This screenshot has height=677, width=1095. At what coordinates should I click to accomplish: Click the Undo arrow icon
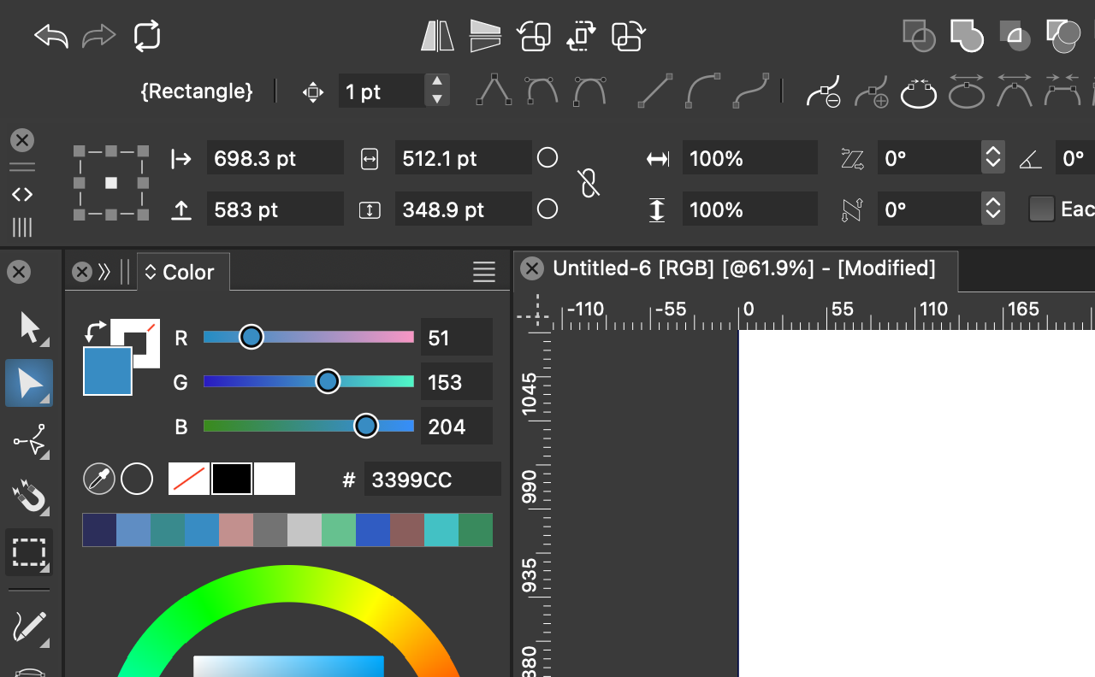(x=50, y=37)
